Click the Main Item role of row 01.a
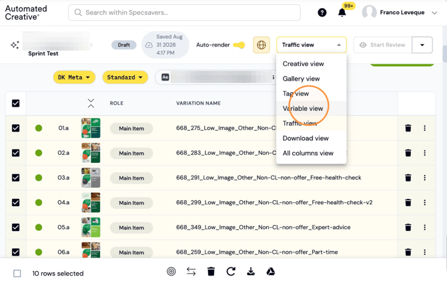 [131, 128]
